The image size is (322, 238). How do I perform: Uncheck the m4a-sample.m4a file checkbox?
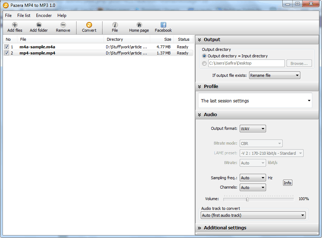(x=7, y=47)
